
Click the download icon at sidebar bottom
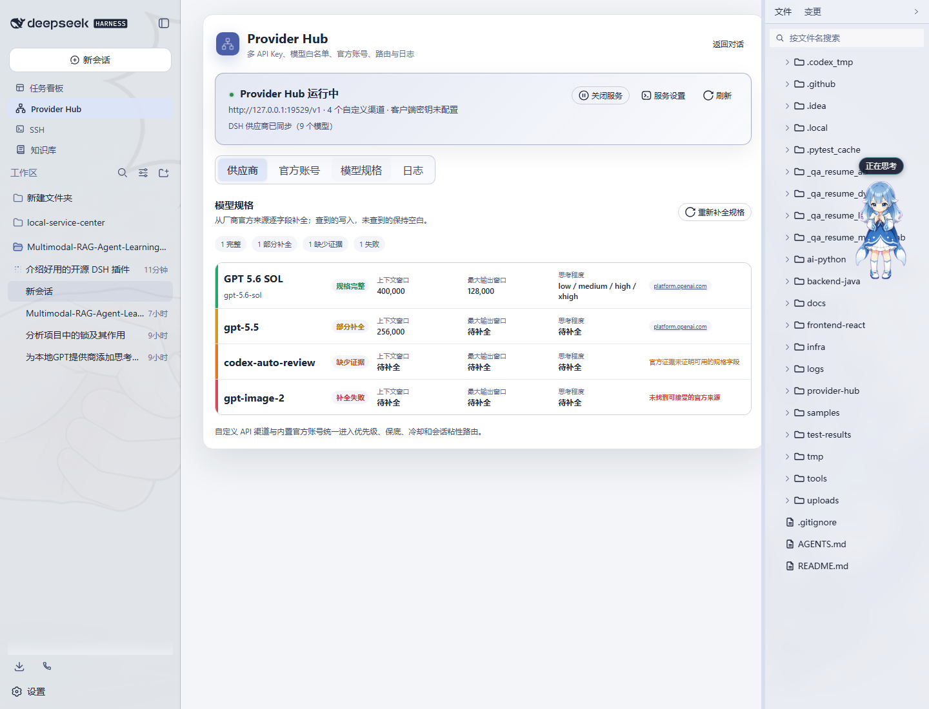(x=19, y=666)
